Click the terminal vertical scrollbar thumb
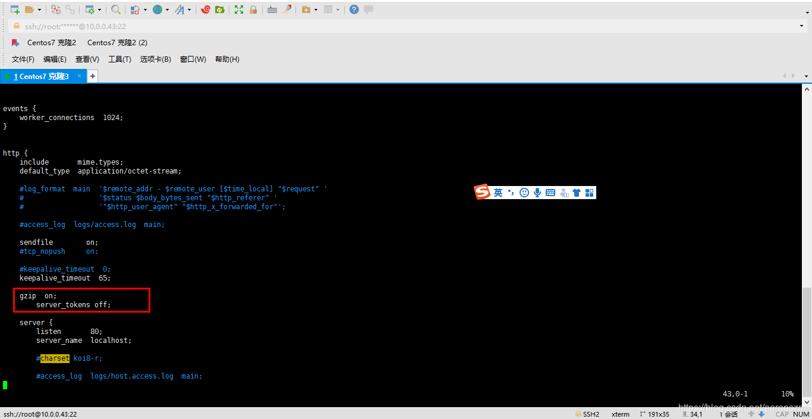The image size is (812, 419). 807,343
